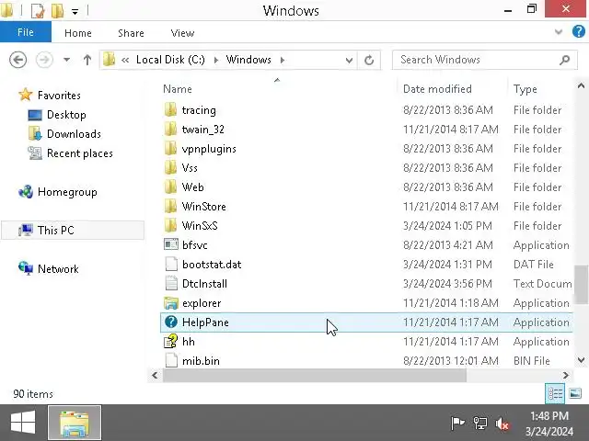Click the vertical scrollbar up arrow
Viewport: 589px width, 441px height.
click(581, 86)
